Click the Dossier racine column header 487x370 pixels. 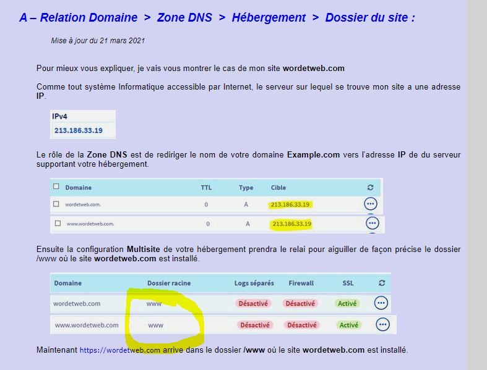169,283
